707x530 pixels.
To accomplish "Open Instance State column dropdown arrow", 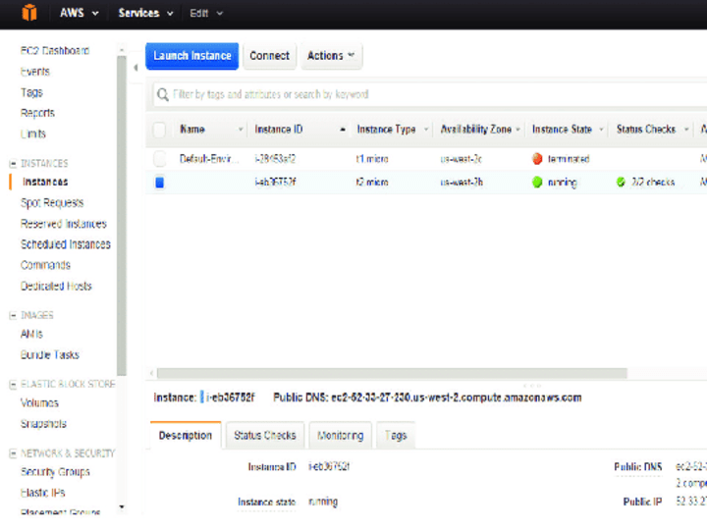I will coord(601,130).
